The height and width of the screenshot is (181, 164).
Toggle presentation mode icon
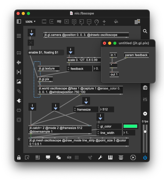[x=48, y=157]
